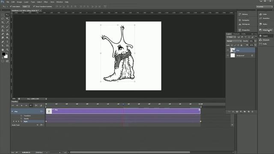
Task: Open the Fill slider dropdown arrow
Action: coord(255,45)
